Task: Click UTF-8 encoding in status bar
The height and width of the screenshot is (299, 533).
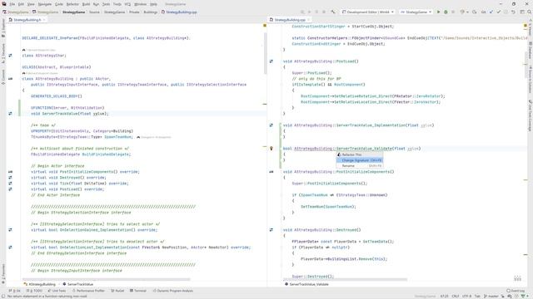Action: point(466,297)
